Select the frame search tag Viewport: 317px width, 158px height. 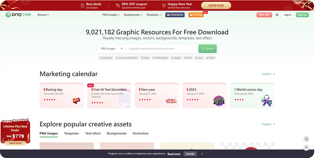(x=145, y=58)
